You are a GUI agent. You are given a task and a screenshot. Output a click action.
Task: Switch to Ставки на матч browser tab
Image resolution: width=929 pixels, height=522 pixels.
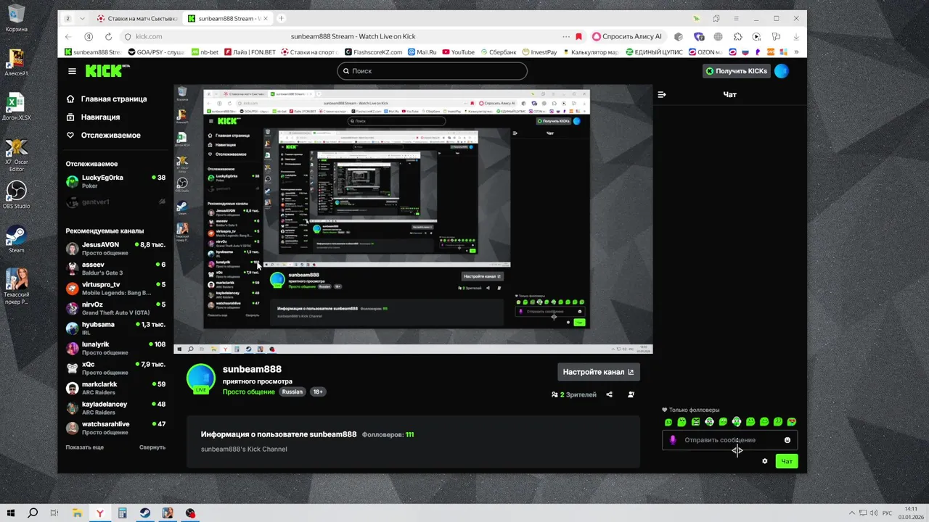[136, 18]
